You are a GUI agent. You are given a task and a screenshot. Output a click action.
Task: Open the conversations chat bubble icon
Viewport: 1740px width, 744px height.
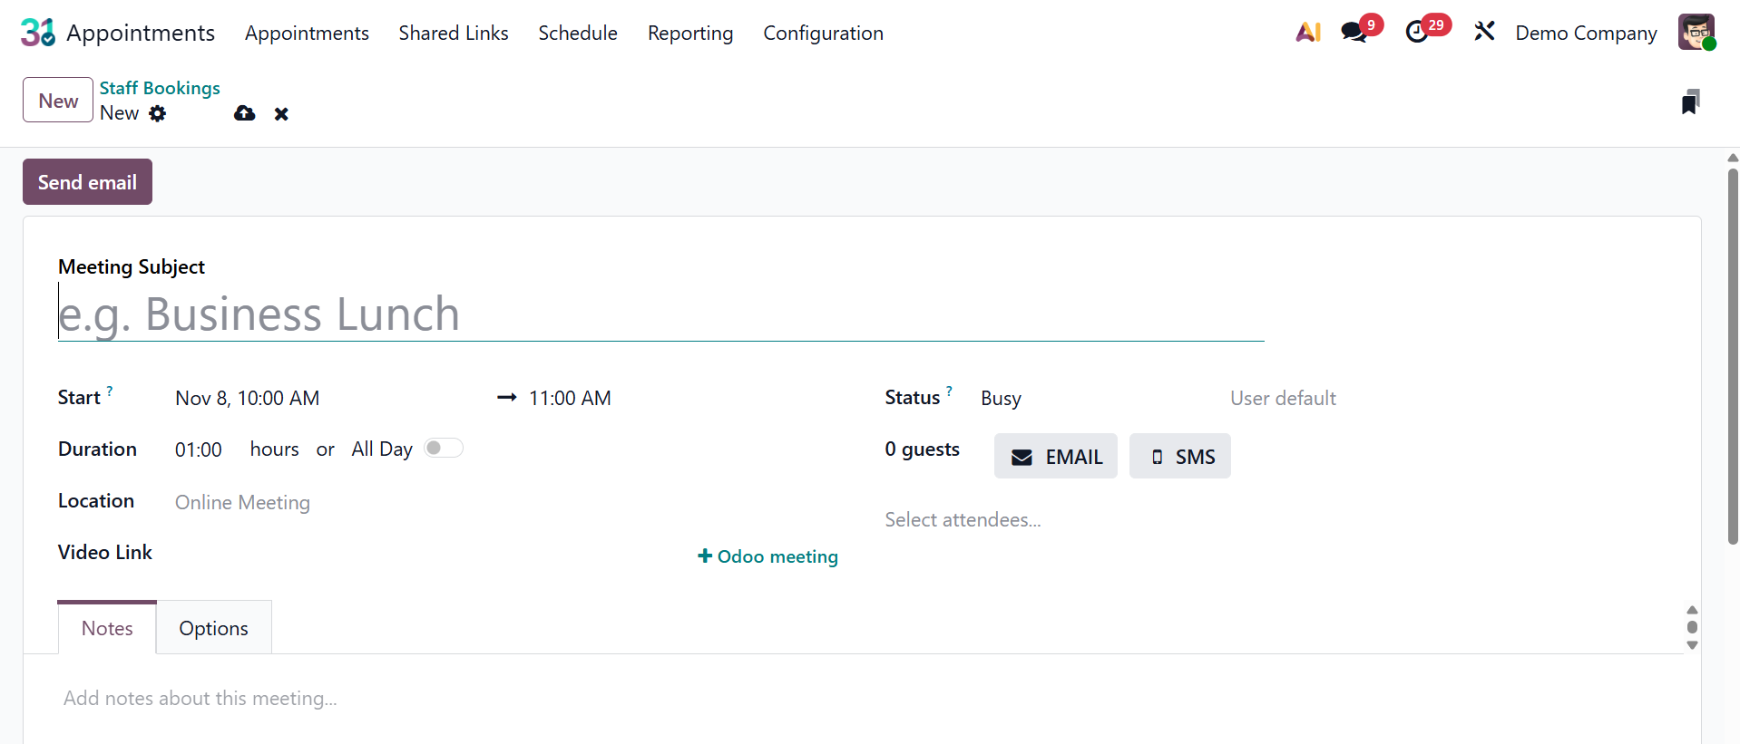pyautogui.click(x=1354, y=33)
